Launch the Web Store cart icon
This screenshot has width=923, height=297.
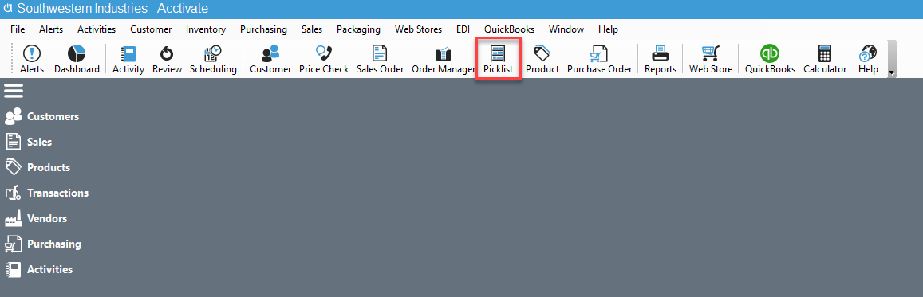coord(711,59)
